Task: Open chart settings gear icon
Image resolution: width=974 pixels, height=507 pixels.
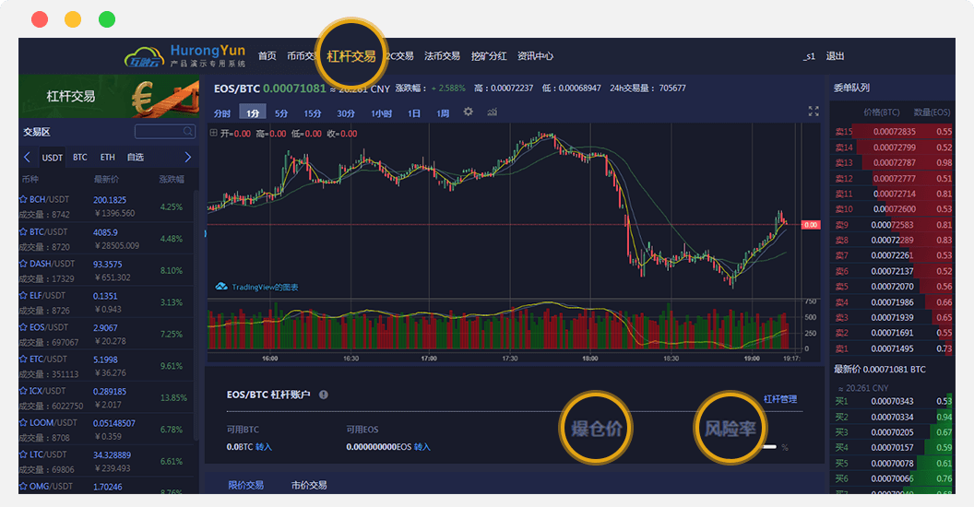Action: [x=468, y=112]
